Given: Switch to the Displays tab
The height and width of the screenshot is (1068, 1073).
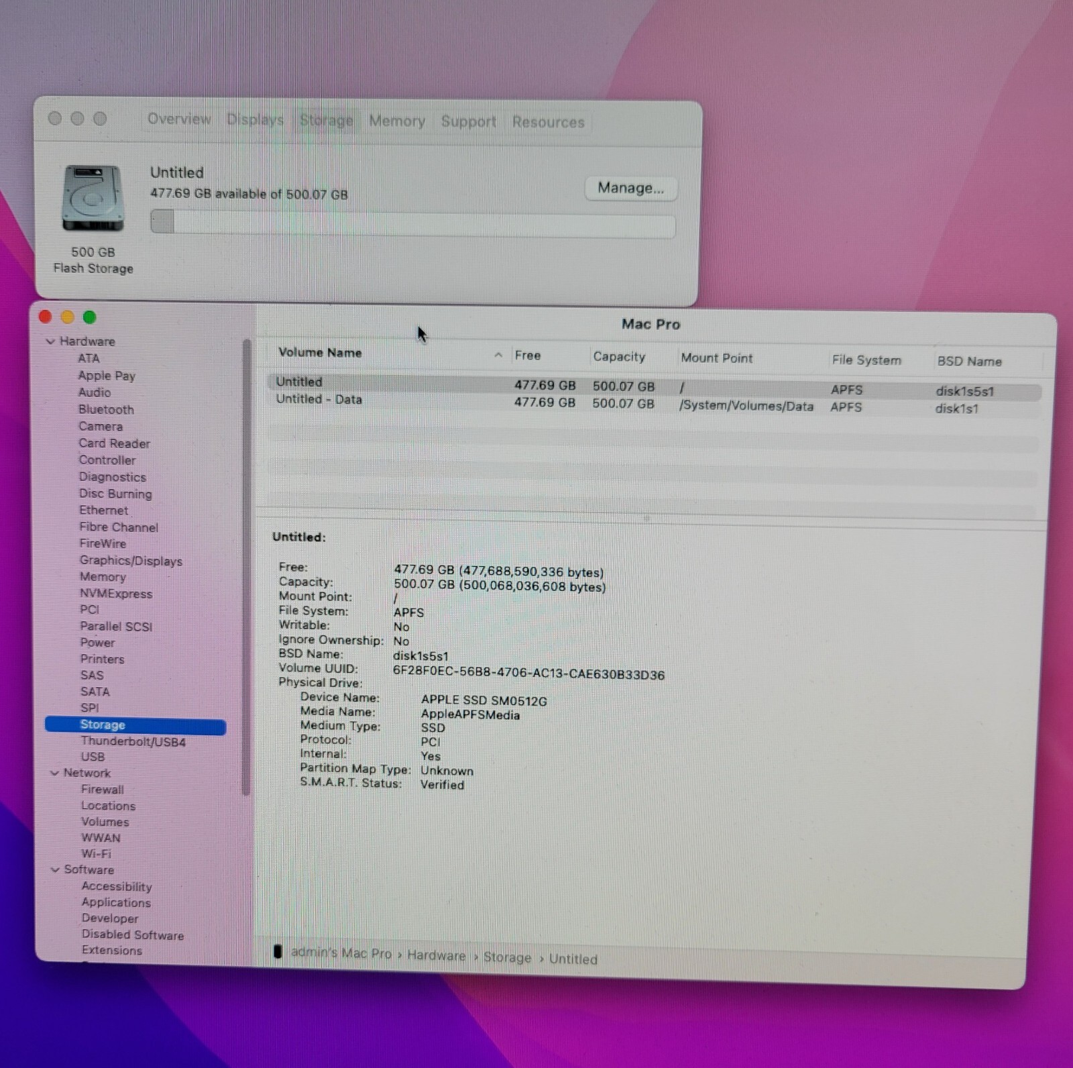Looking at the screenshot, I should 255,119.
